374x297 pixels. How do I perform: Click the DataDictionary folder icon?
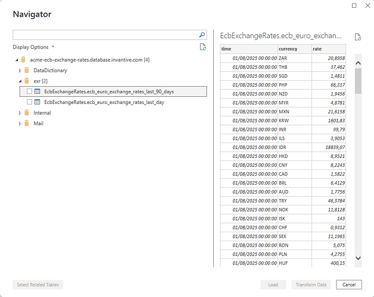pyautogui.click(x=27, y=70)
